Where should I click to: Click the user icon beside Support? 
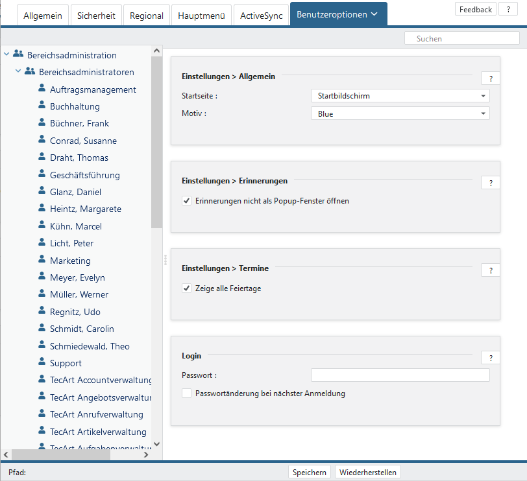coord(42,363)
